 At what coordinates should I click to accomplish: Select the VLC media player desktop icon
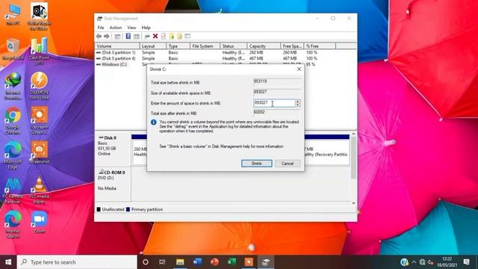pyautogui.click(x=39, y=191)
